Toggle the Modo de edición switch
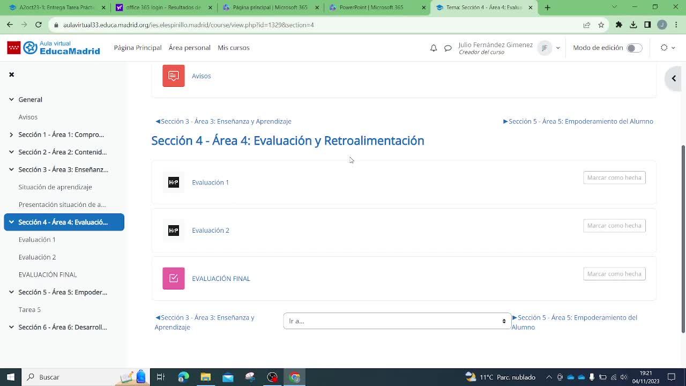The width and height of the screenshot is (686, 386). pyautogui.click(x=634, y=48)
